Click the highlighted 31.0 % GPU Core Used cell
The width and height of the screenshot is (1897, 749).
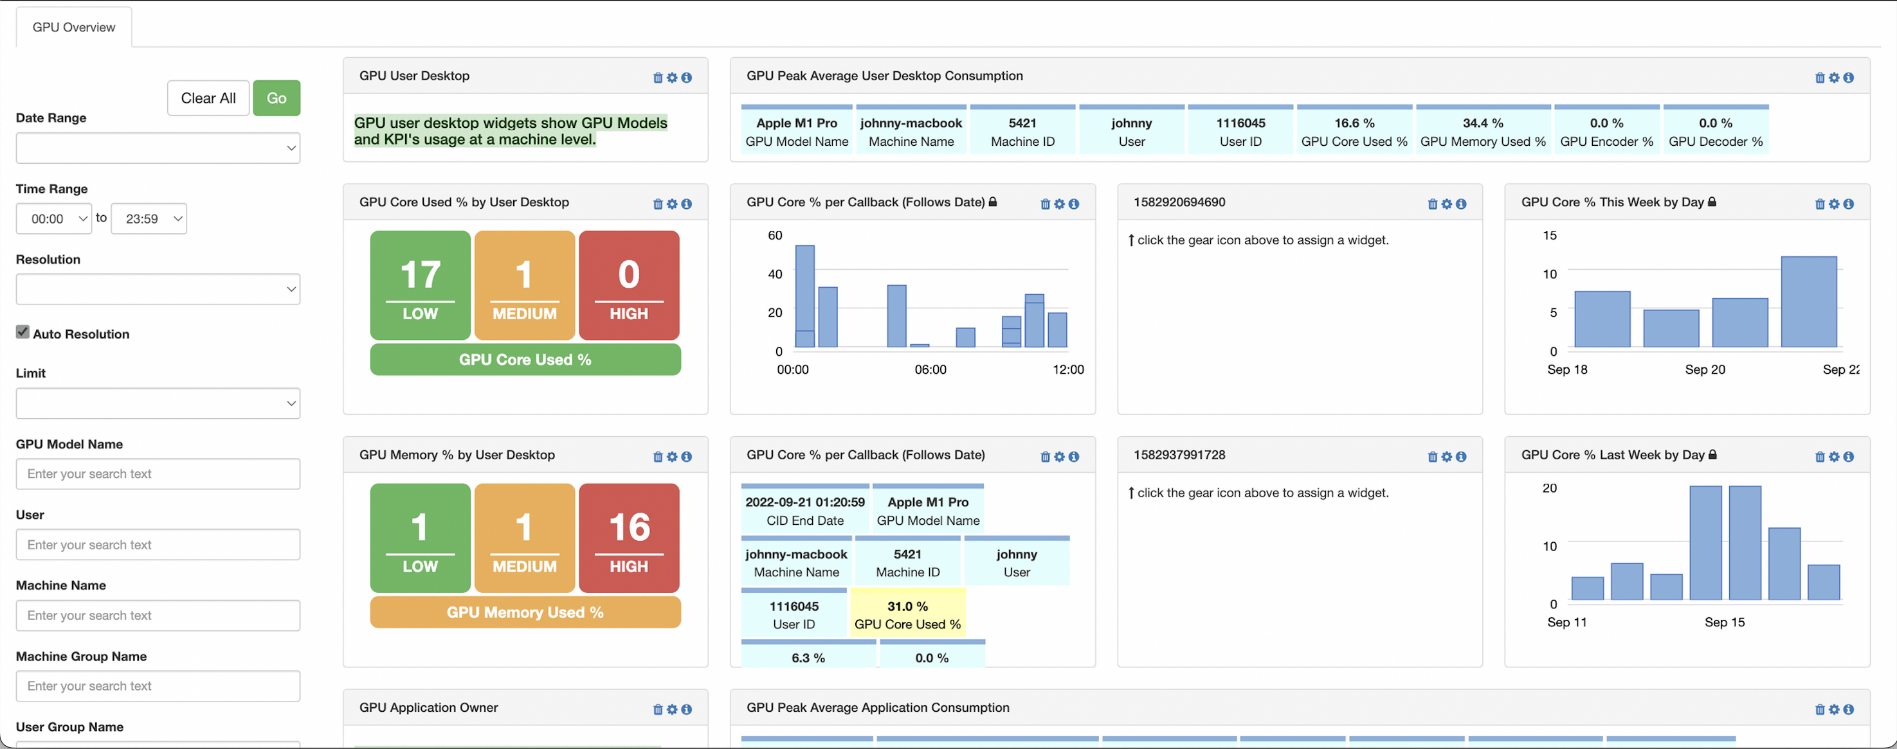[x=907, y=614]
